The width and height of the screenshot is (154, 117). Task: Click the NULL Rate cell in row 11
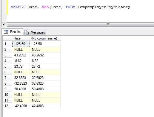[21, 100]
